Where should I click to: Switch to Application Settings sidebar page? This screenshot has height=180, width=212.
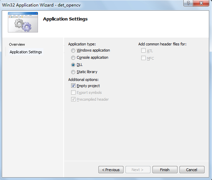click(26, 52)
